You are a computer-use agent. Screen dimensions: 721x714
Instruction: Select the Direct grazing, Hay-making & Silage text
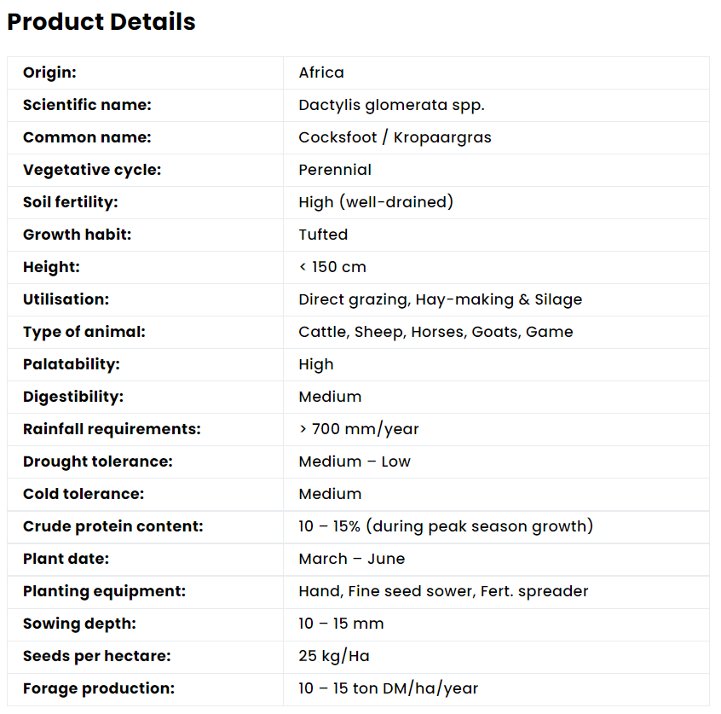(x=440, y=299)
